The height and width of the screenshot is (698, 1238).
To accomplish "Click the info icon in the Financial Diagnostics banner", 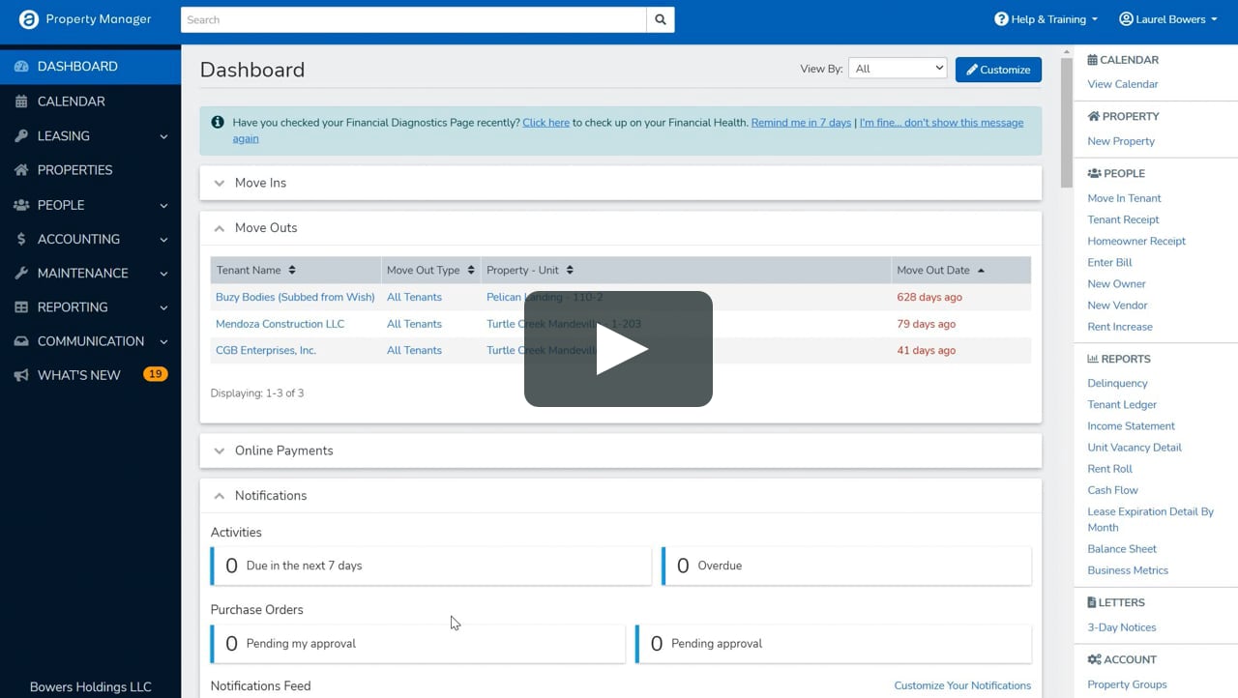I will click(218, 122).
